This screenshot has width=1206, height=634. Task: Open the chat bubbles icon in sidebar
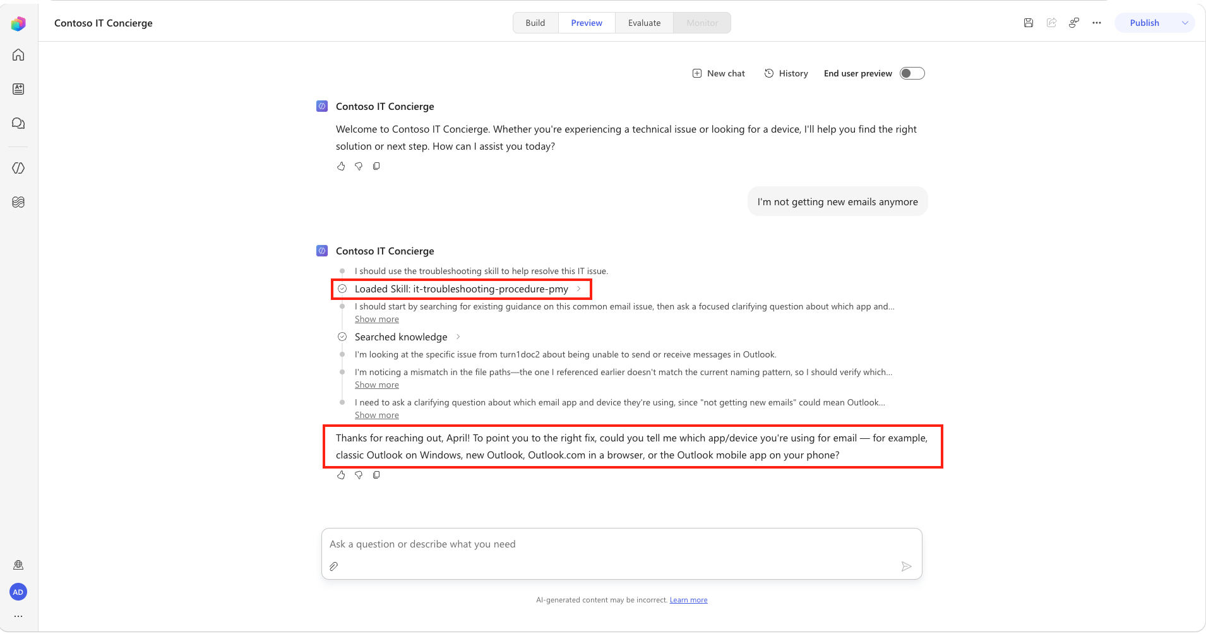(18, 123)
